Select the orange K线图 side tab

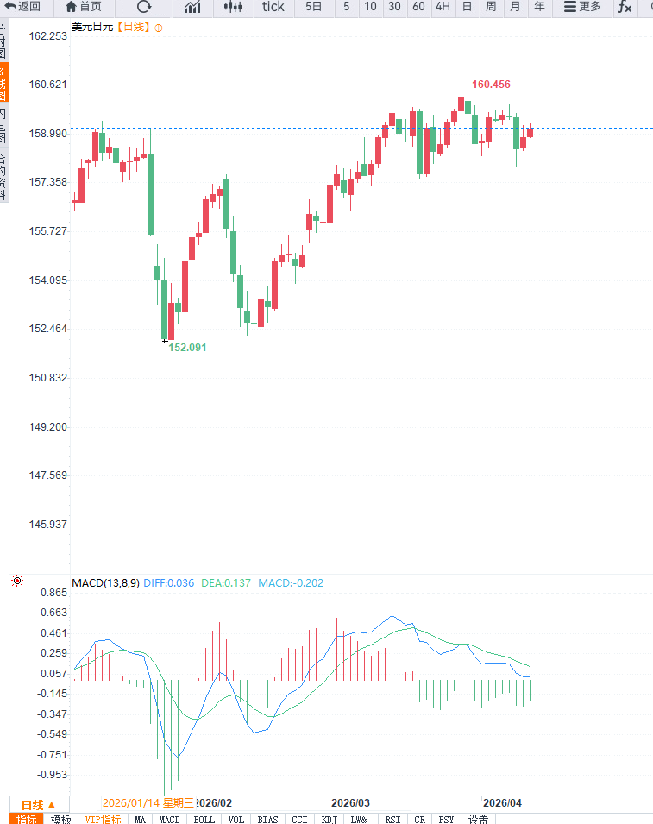pos(3,83)
